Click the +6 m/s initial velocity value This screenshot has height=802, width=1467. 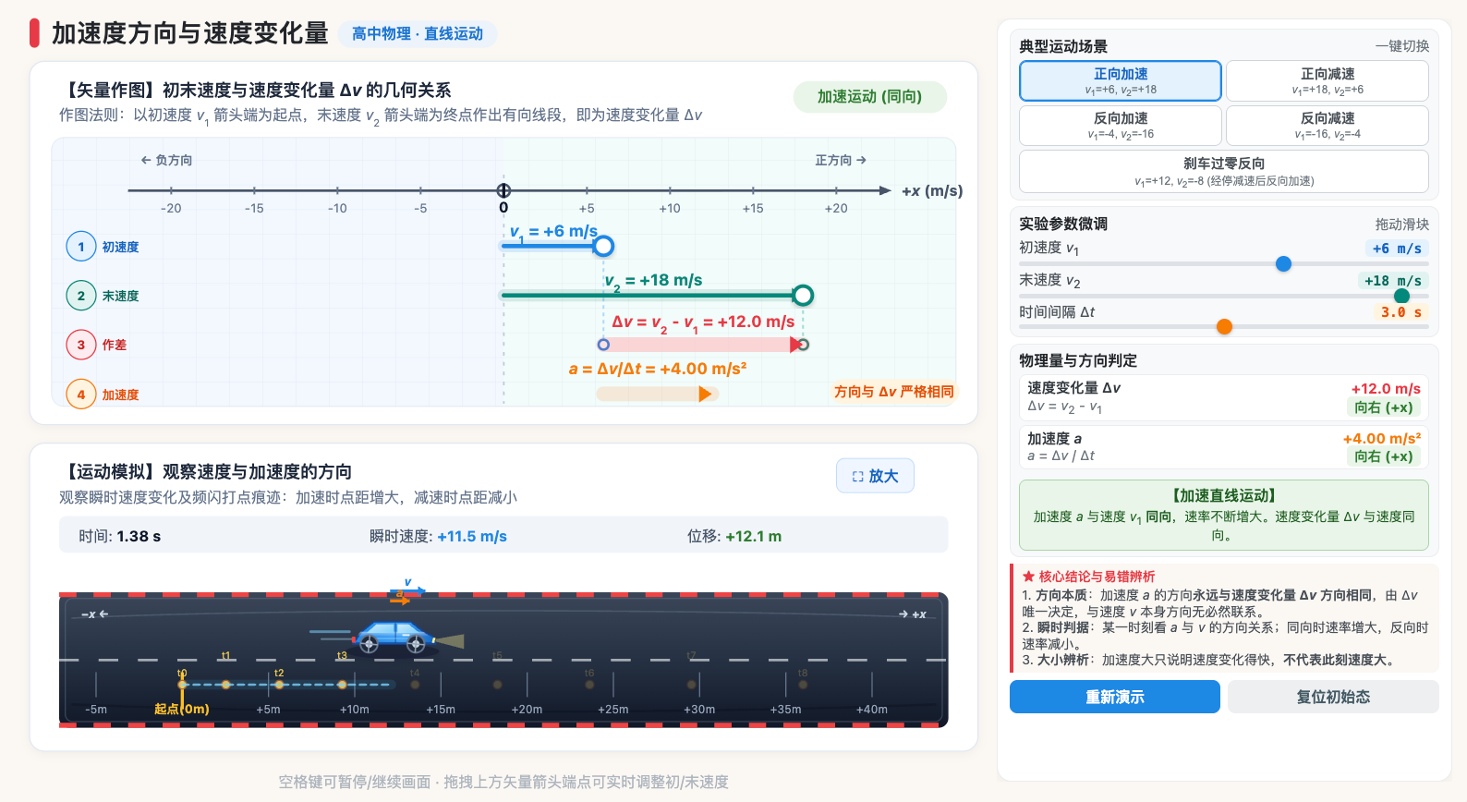(1396, 249)
